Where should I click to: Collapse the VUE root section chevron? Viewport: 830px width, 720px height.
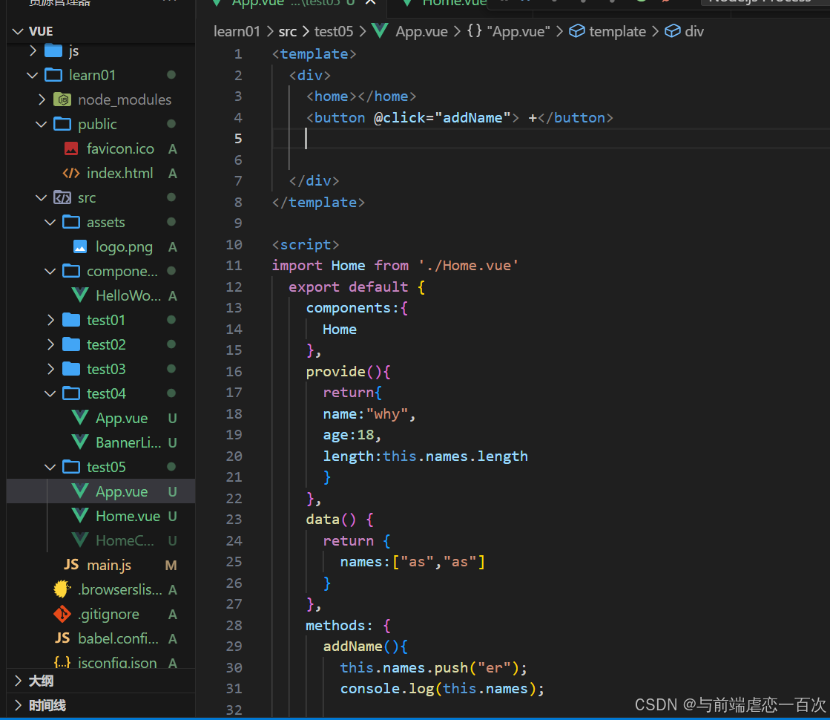pos(18,32)
